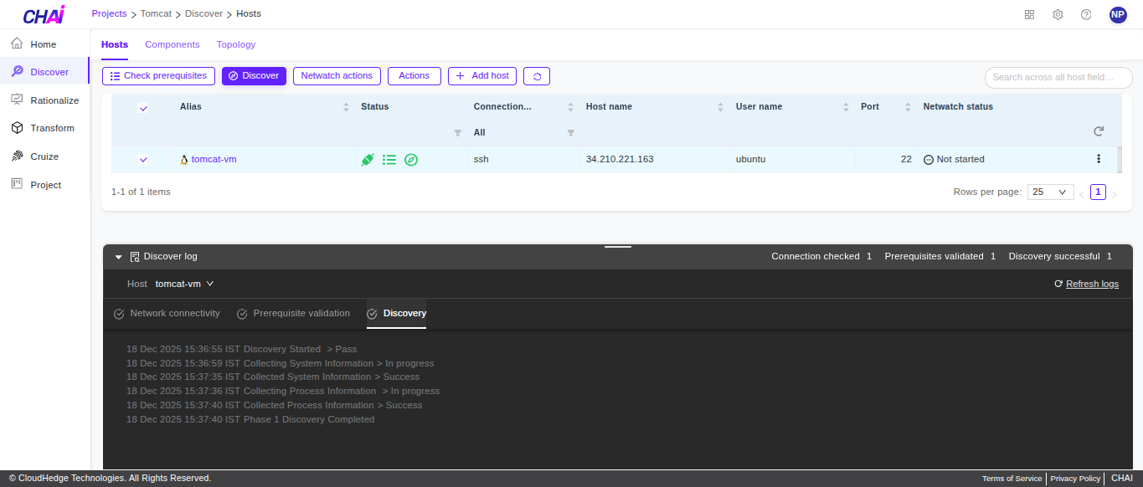This screenshot has width=1143, height=487.
Task: Toggle the tomcat-vm row checkbox
Action: pyautogui.click(x=143, y=159)
